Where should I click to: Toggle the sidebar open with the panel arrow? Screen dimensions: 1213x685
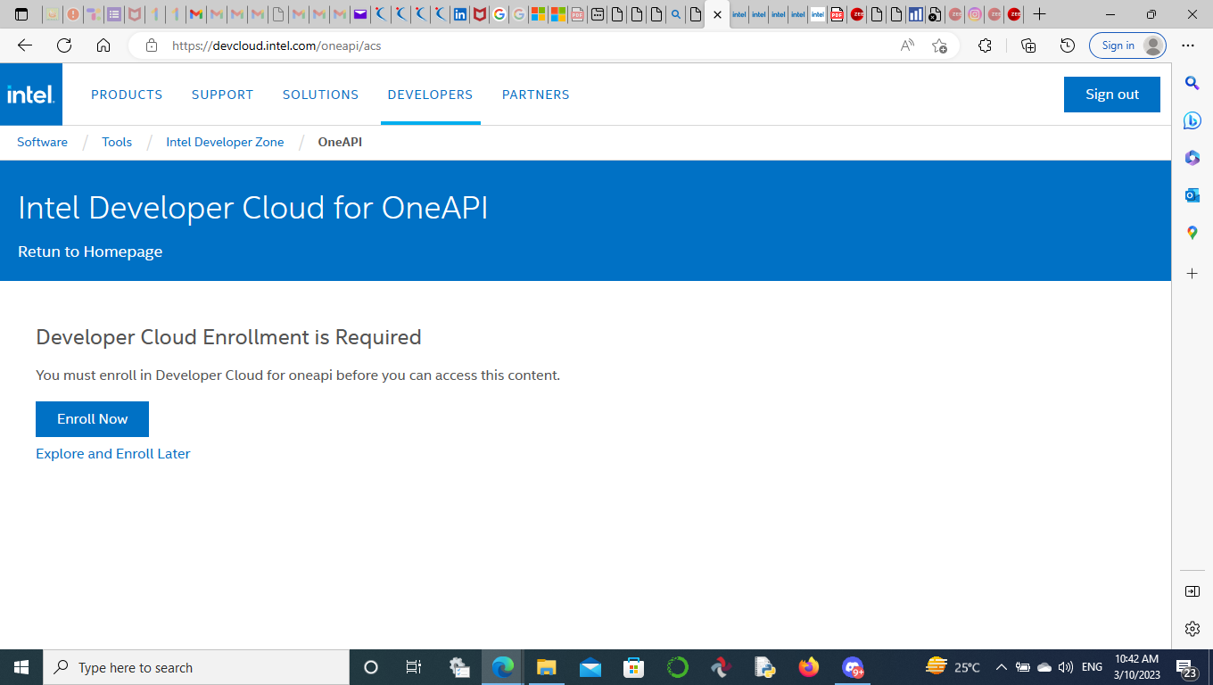[1192, 590]
